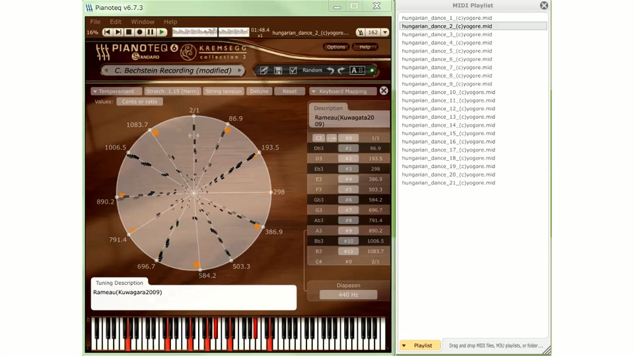Viewport: 634px width, 356px height.
Task: Click the rotate arrows handle on the tuning circle
Action: (194, 136)
